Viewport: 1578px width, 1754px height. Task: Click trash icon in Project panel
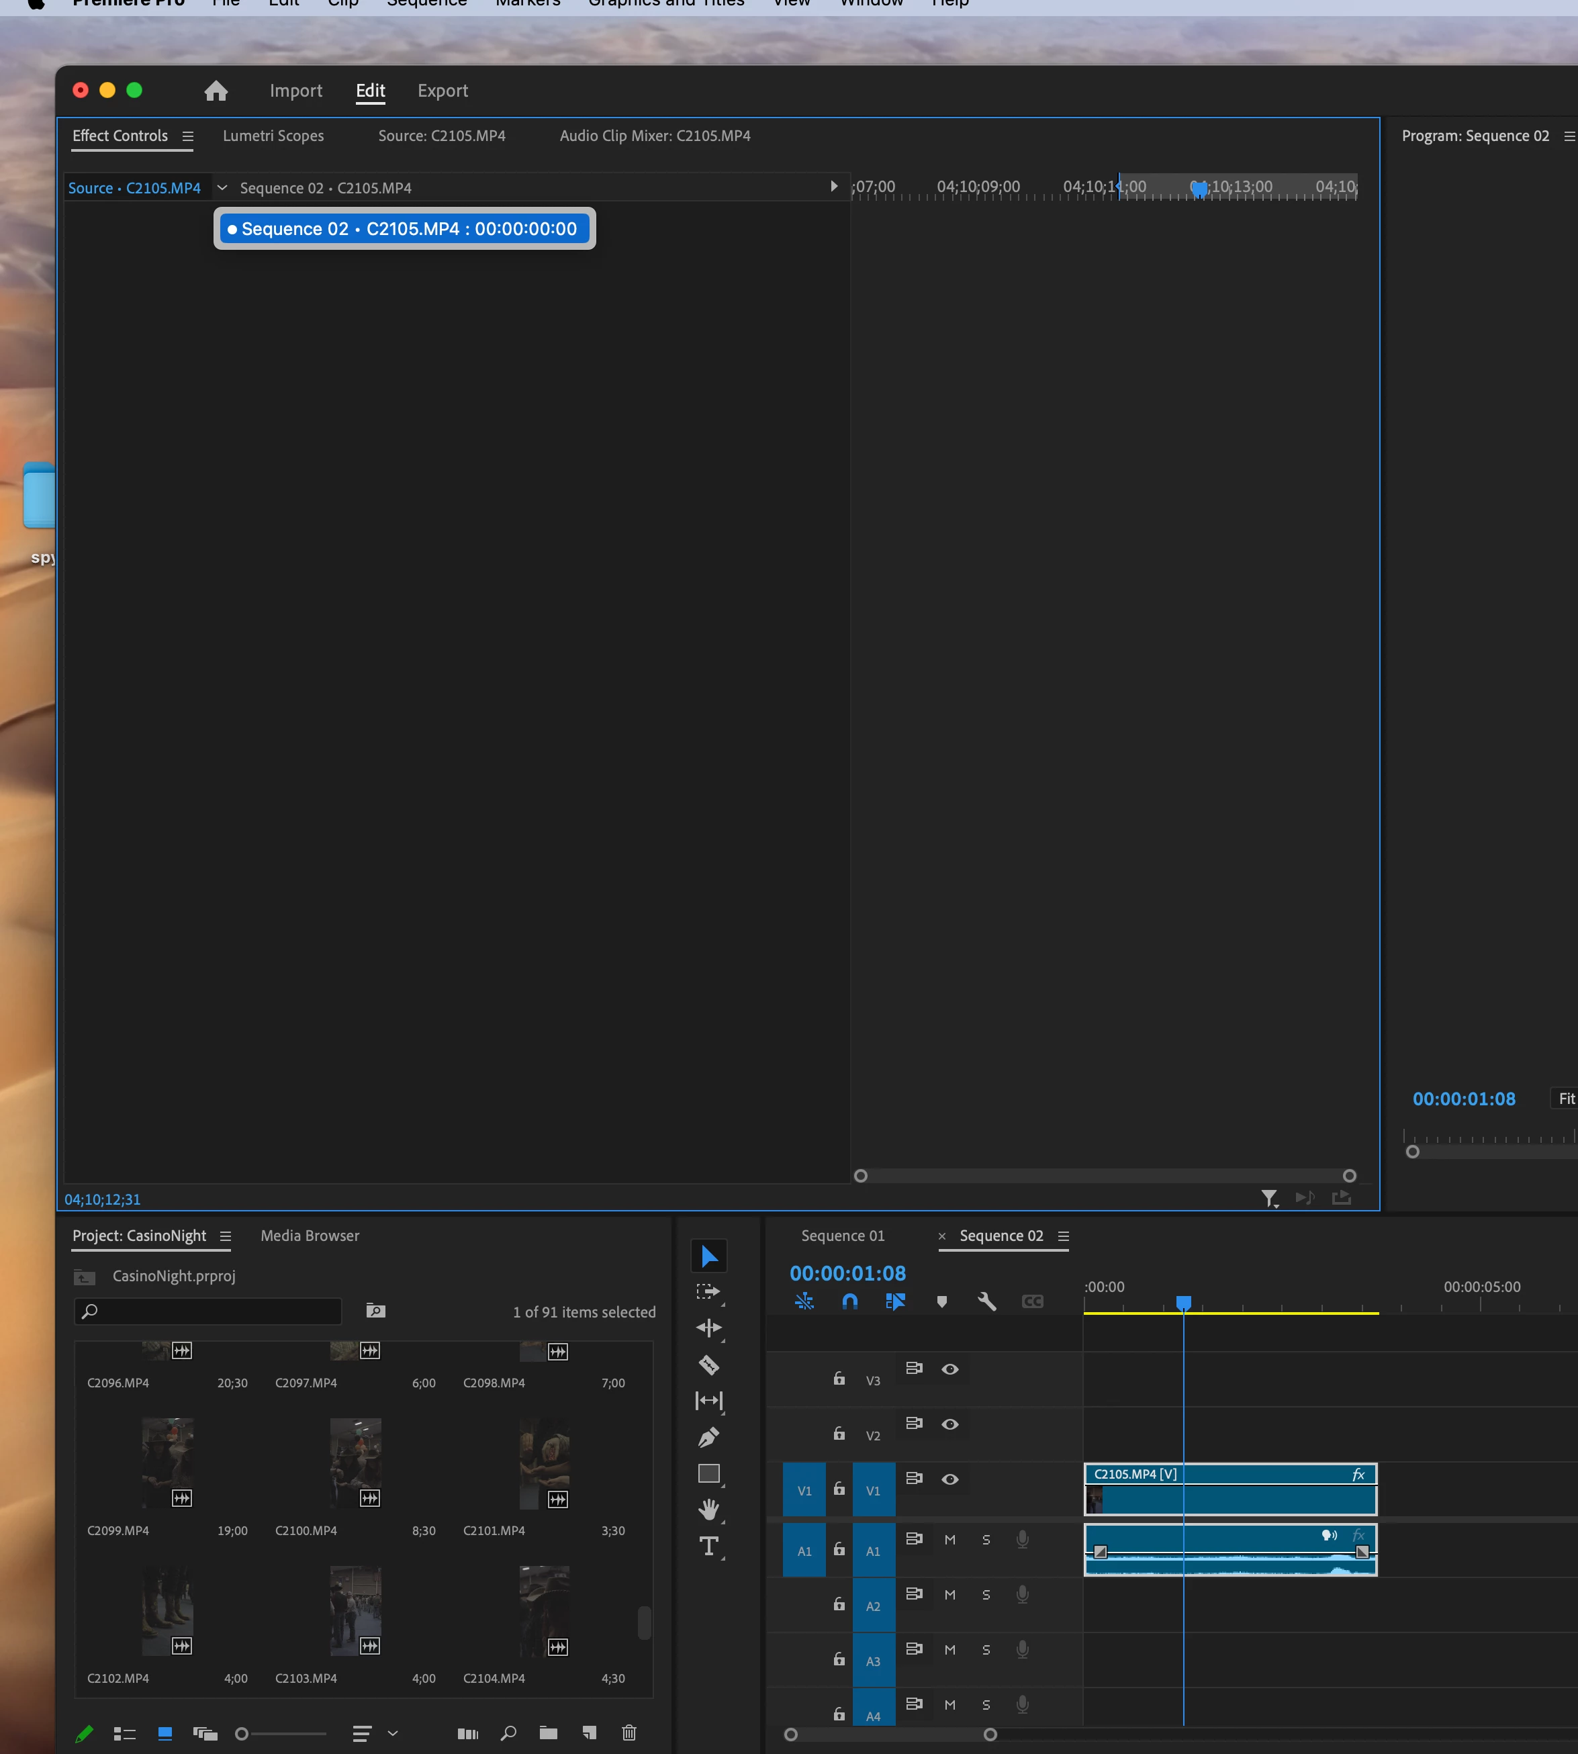pos(629,1733)
